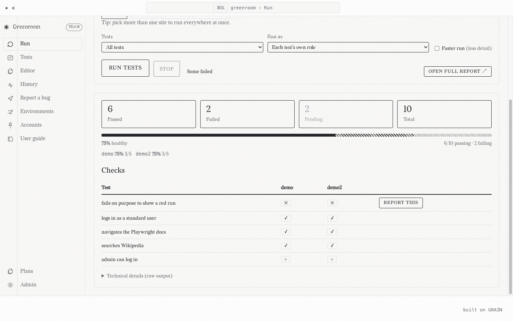Click demo pass mark for searches Wikipedia
This screenshot has height=321, width=513.
coord(286,246)
